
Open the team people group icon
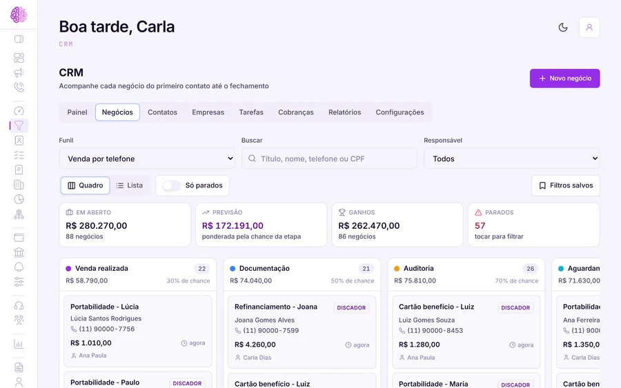[19, 320]
